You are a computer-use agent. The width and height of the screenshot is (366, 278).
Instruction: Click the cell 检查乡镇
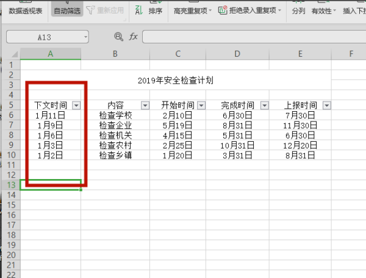(115, 155)
